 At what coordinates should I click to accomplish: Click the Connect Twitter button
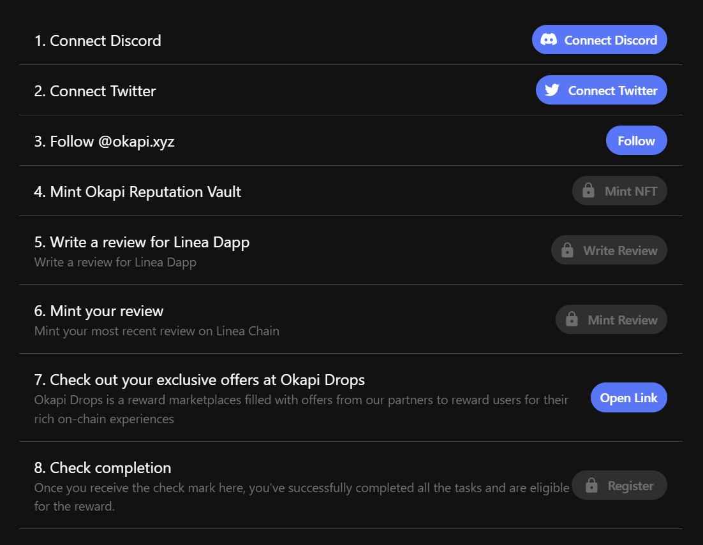601,90
